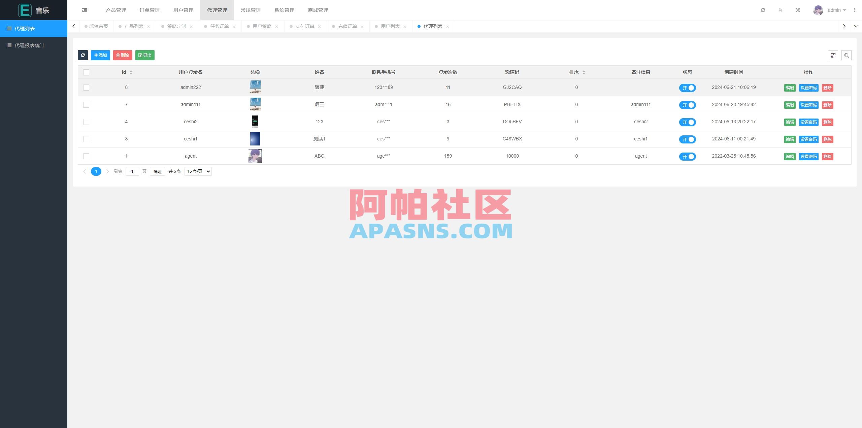Open the vertical dots menu at top right

856,10
